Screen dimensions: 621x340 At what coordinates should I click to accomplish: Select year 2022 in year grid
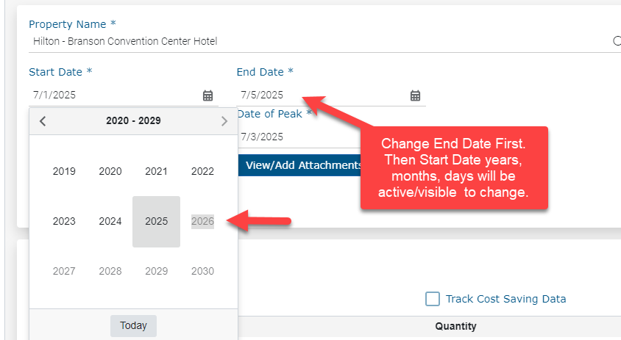tap(202, 171)
